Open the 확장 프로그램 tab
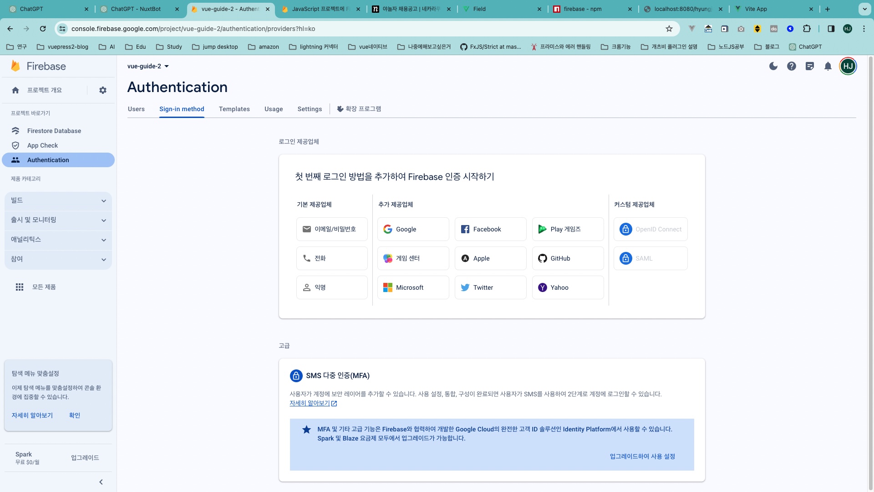The height and width of the screenshot is (492, 874). click(359, 109)
